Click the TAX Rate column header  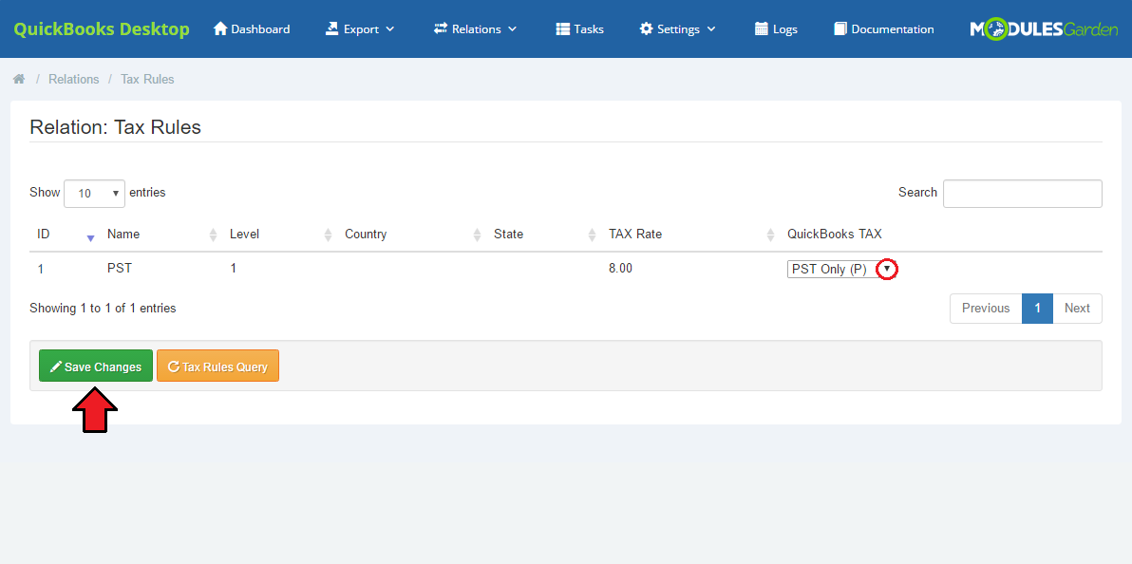coord(635,234)
